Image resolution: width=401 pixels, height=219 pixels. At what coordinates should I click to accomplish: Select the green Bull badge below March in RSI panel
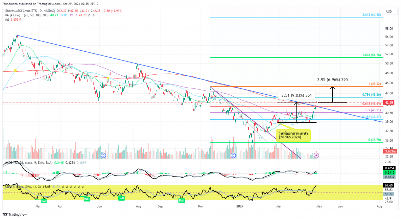click(44, 201)
